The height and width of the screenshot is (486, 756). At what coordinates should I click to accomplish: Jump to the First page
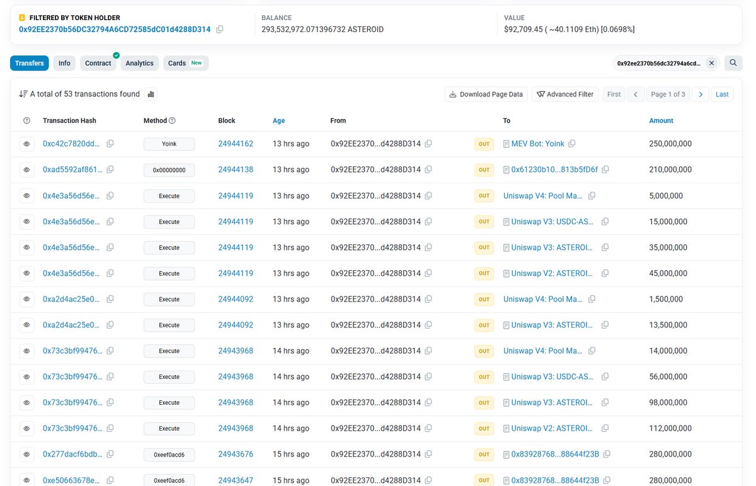point(614,94)
